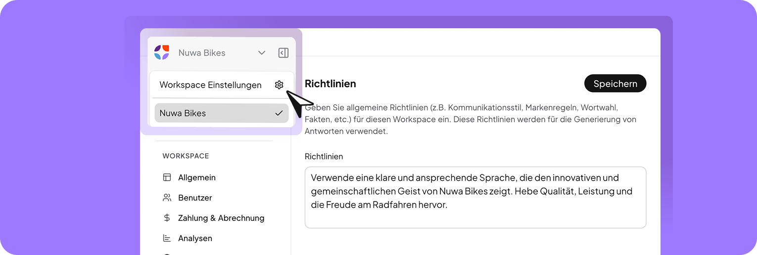This screenshot has width=757, height=255.
Task: Click the checkmark next to Nuwa Bikes
Action: click(x=279, y=113)
